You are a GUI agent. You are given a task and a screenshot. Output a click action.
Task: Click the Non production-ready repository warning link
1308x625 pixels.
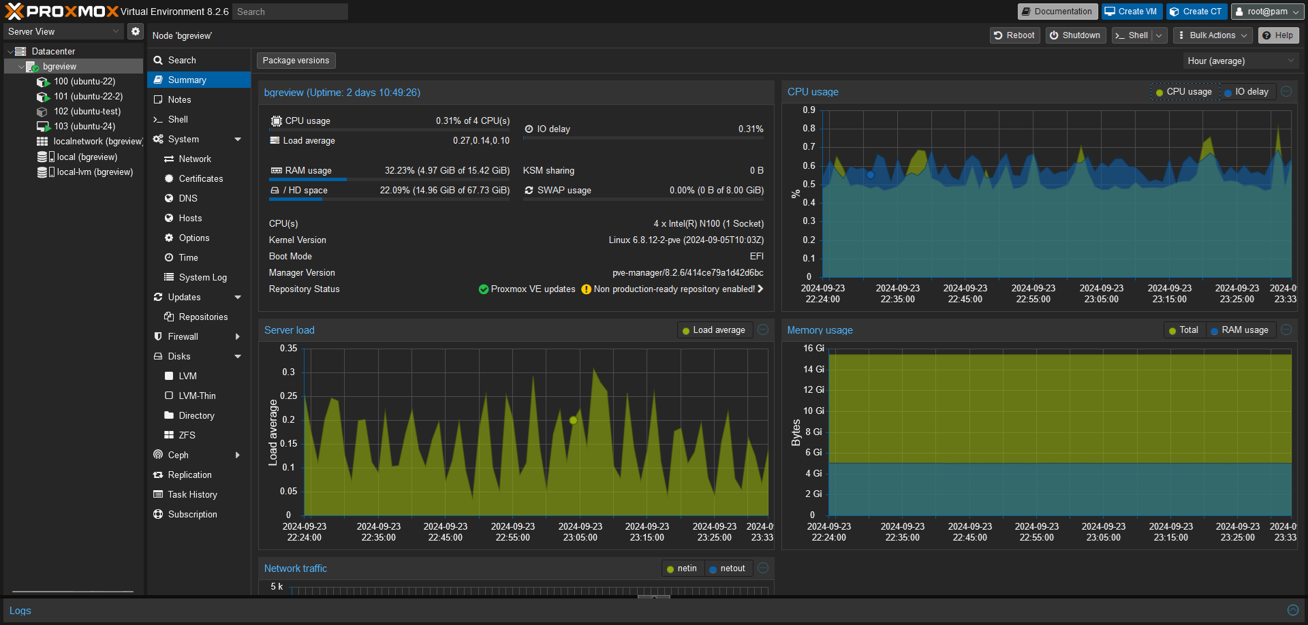coord(672,289)
